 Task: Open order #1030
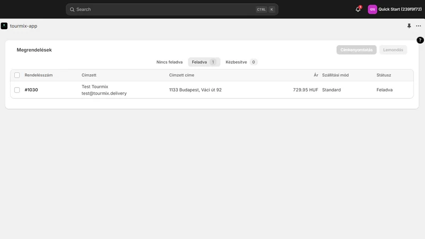[x=31, y=90]
